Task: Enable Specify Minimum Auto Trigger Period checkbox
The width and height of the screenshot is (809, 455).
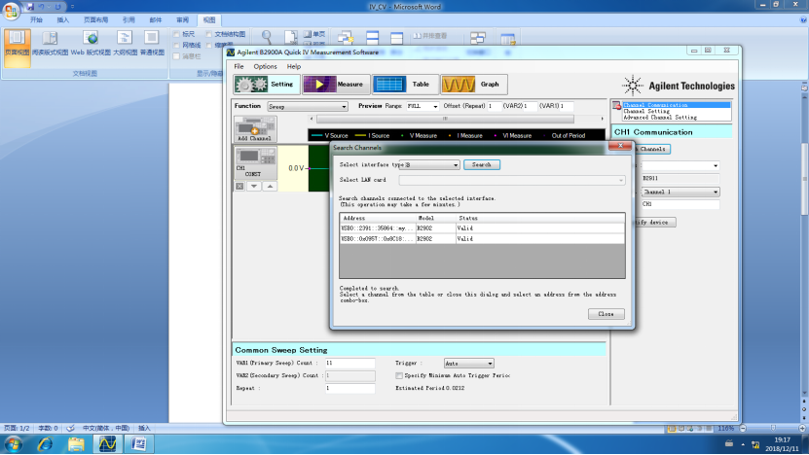Action: click(399, 375)
